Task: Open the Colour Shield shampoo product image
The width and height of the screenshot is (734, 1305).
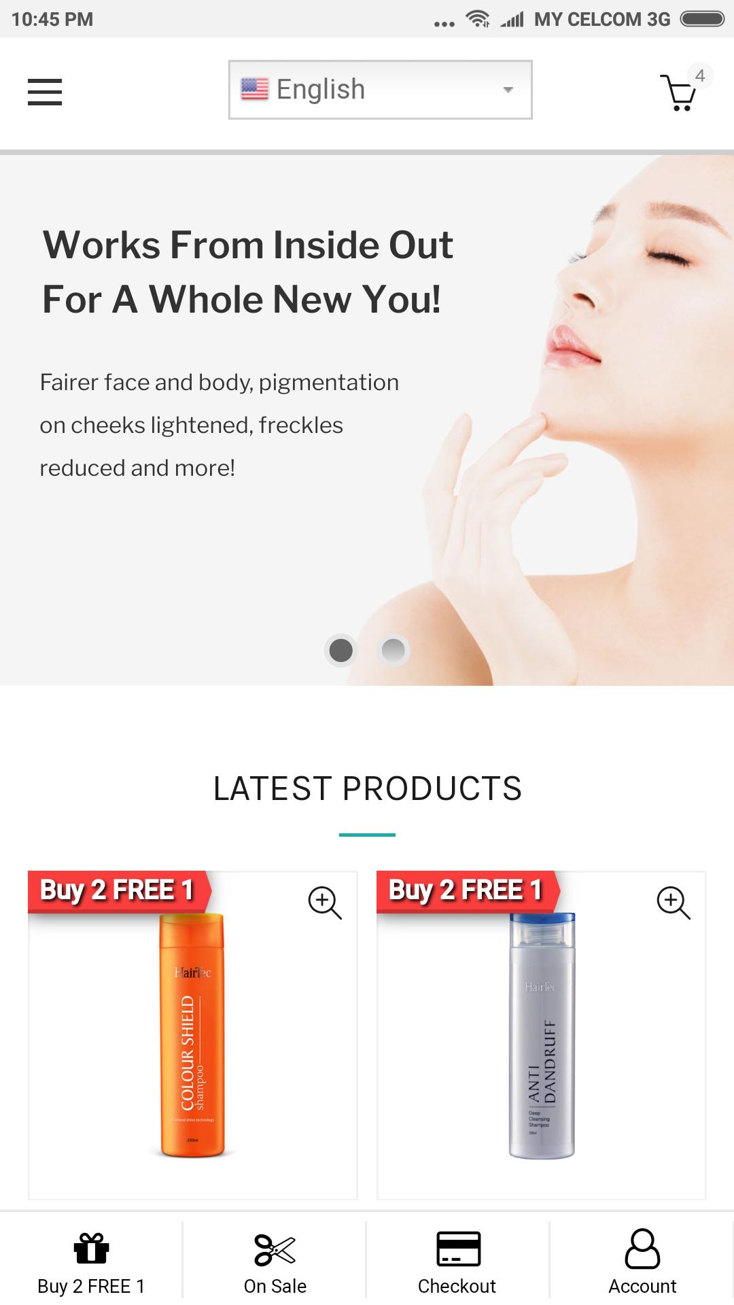Action: [x=192, y=1034]
